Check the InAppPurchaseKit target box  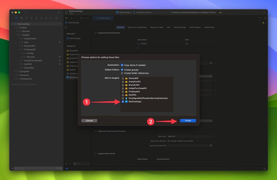(x=123, y=88)
